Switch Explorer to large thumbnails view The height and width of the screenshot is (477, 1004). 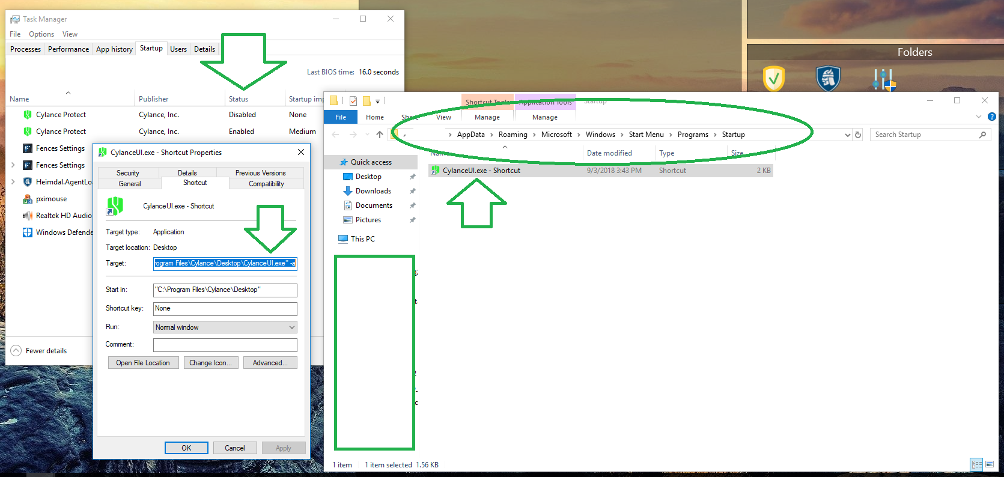(x=989, y=464)
